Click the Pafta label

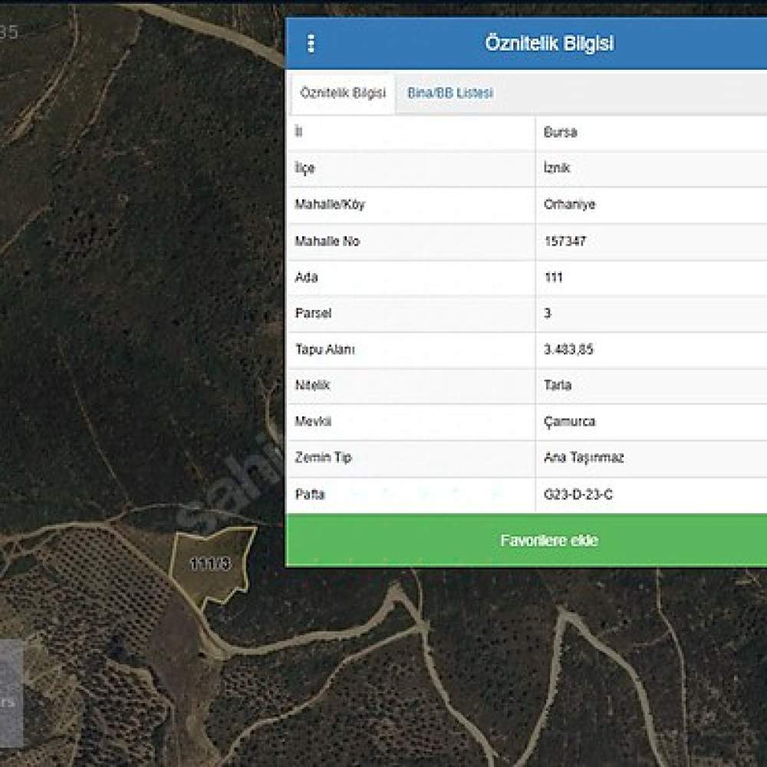310,495
